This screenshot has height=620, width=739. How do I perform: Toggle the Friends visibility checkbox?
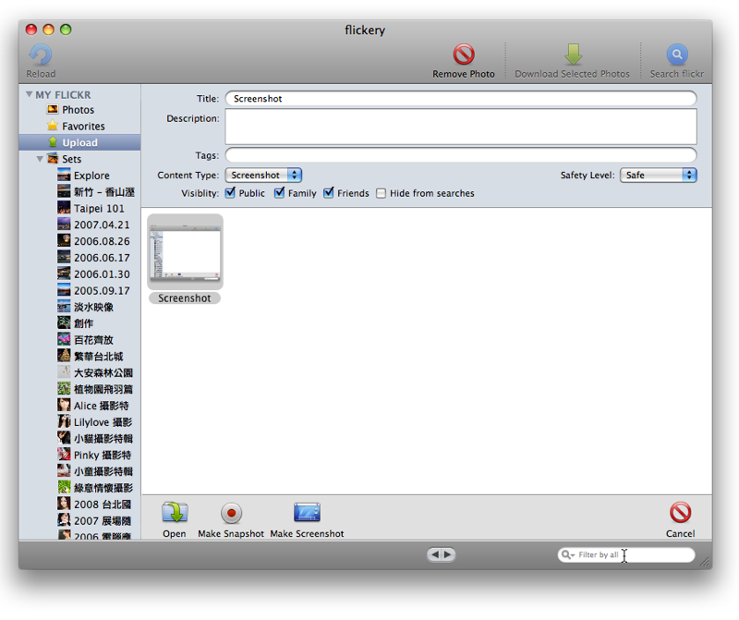[329, 192]
